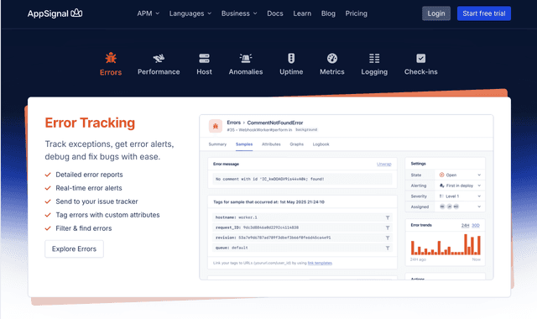The width and height of the screenshot is (537, 319).
Task: Open the Alerting dropdown
Action: tap(460, 186)
